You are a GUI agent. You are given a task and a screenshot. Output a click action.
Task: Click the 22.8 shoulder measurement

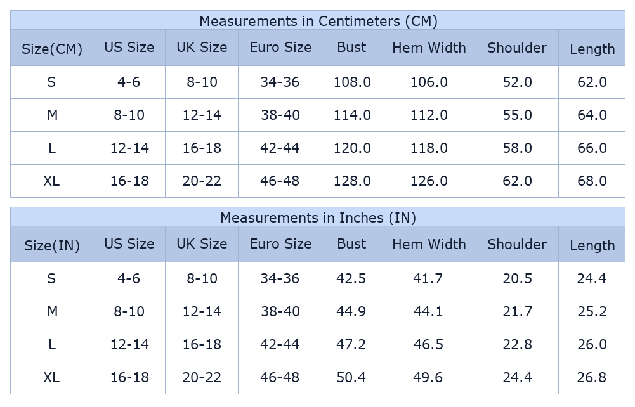click(x=517, y=345)
